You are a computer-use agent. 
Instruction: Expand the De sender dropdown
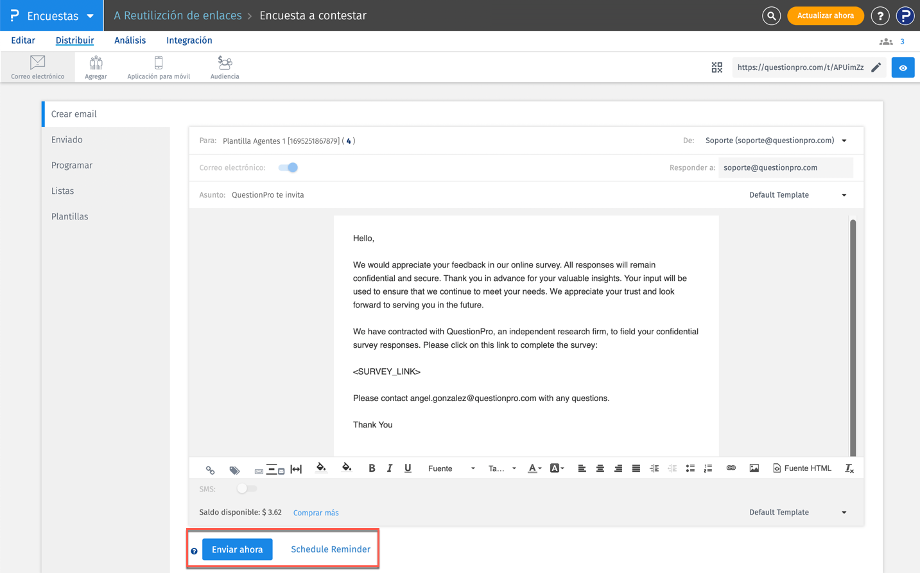click(844, 141)
